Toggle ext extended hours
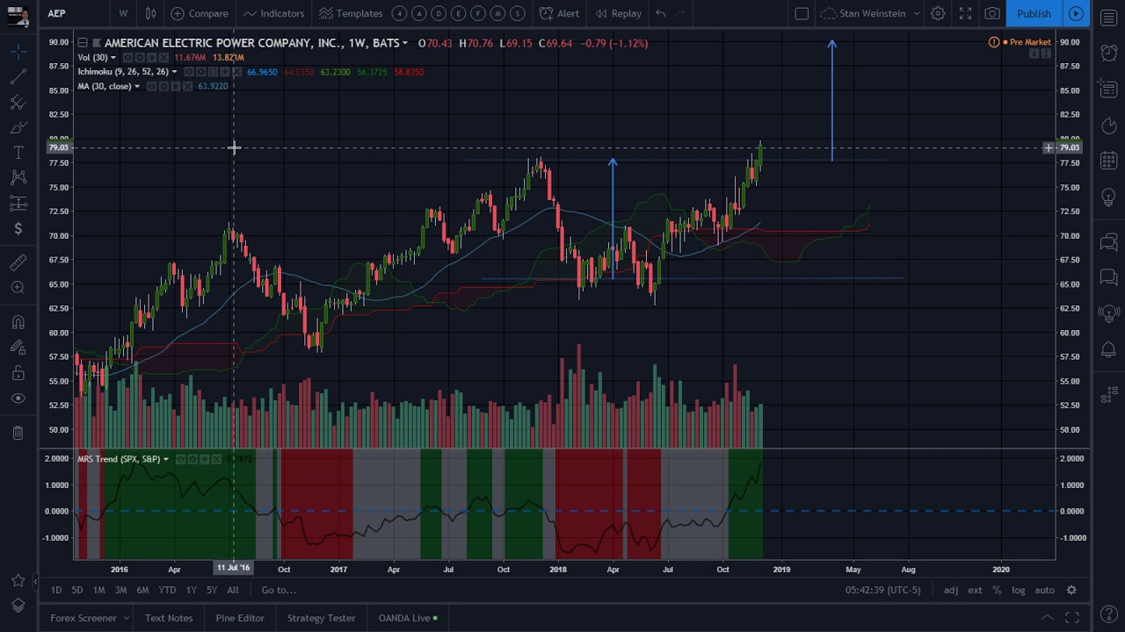1125x632 pixels. point(975,590)
